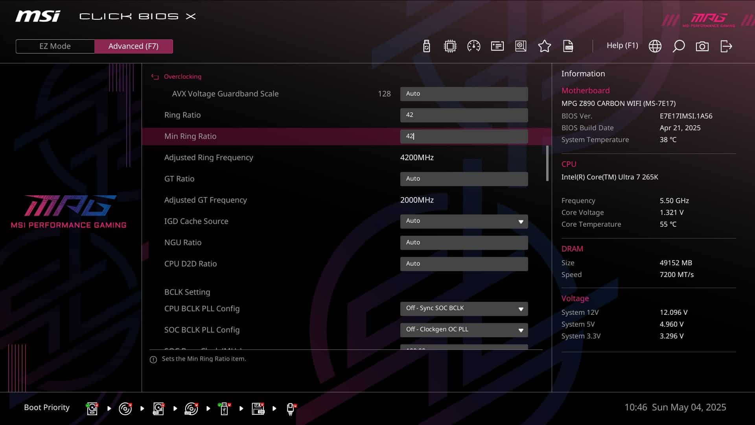Click the SOC BCLK PLL Config label
The image size is (755, 425).
tap(202, 330)
